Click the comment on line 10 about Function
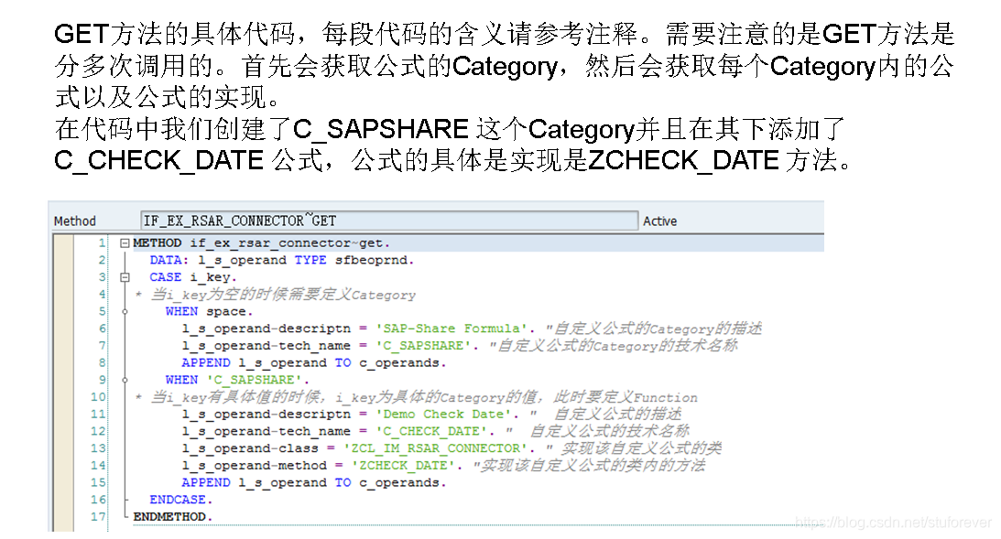The height and width of the screenshot is (539, 1001). pos(416,397)
